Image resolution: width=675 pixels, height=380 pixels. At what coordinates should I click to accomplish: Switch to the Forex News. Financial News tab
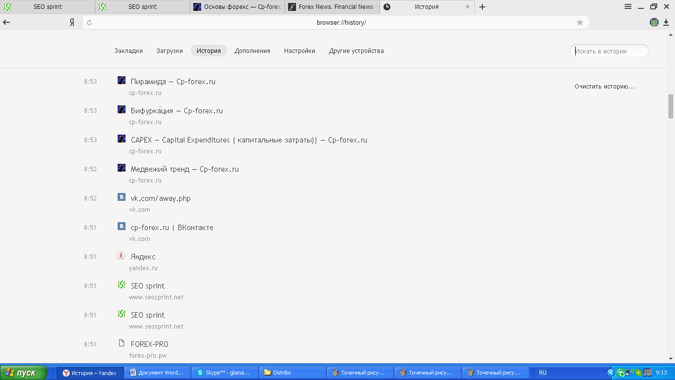tap(332, 7)
